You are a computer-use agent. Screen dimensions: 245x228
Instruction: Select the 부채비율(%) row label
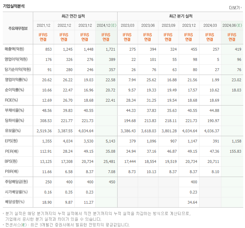click(14, 110)
